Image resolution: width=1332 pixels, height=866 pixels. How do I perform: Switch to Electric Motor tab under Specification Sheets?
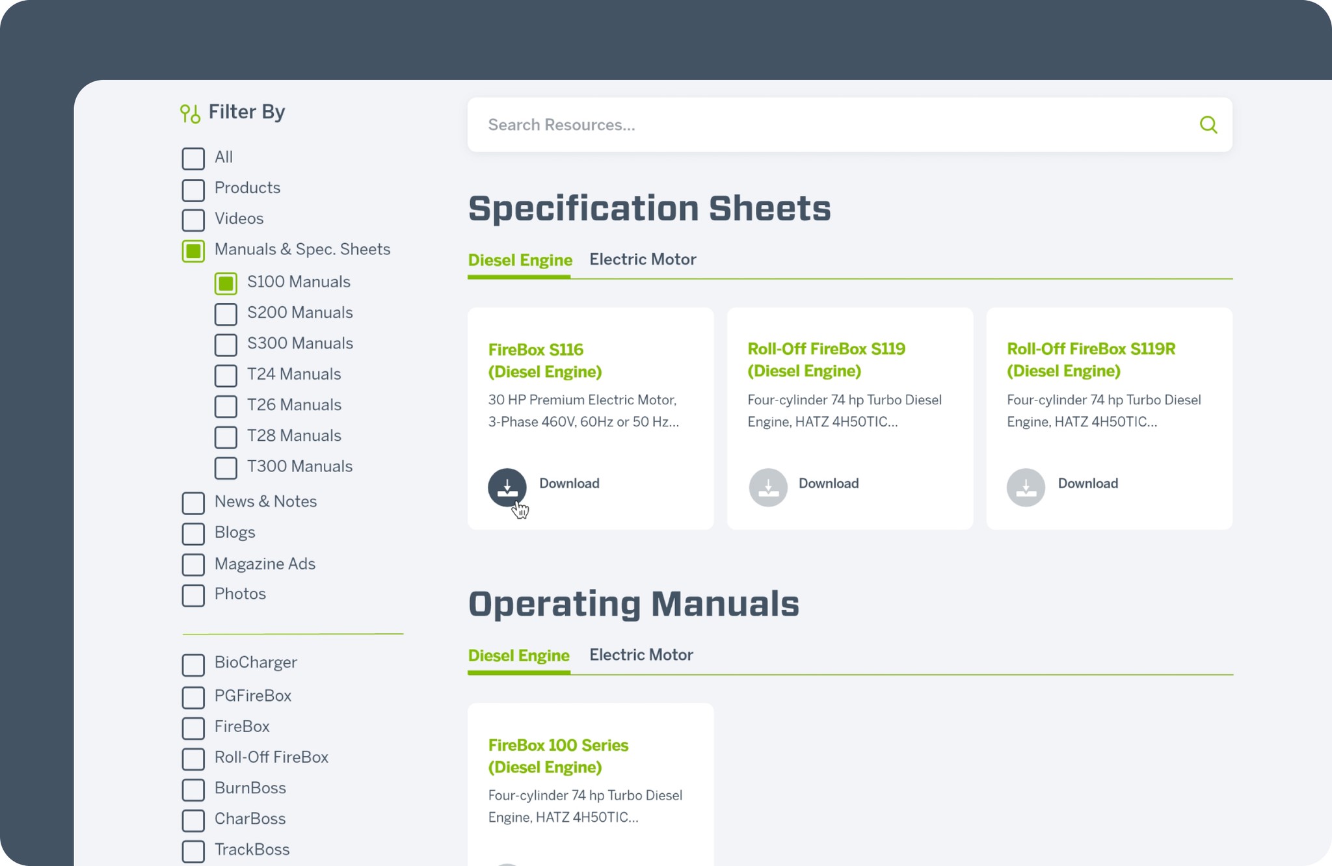(643, 259)
